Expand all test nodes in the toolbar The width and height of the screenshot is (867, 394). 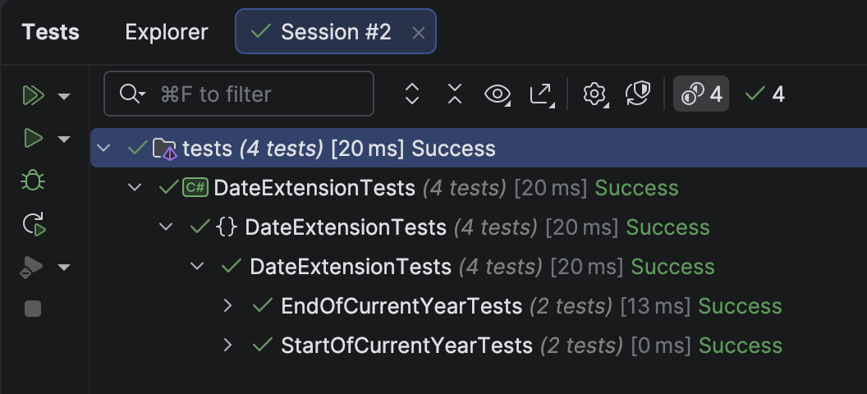[412, 94]
